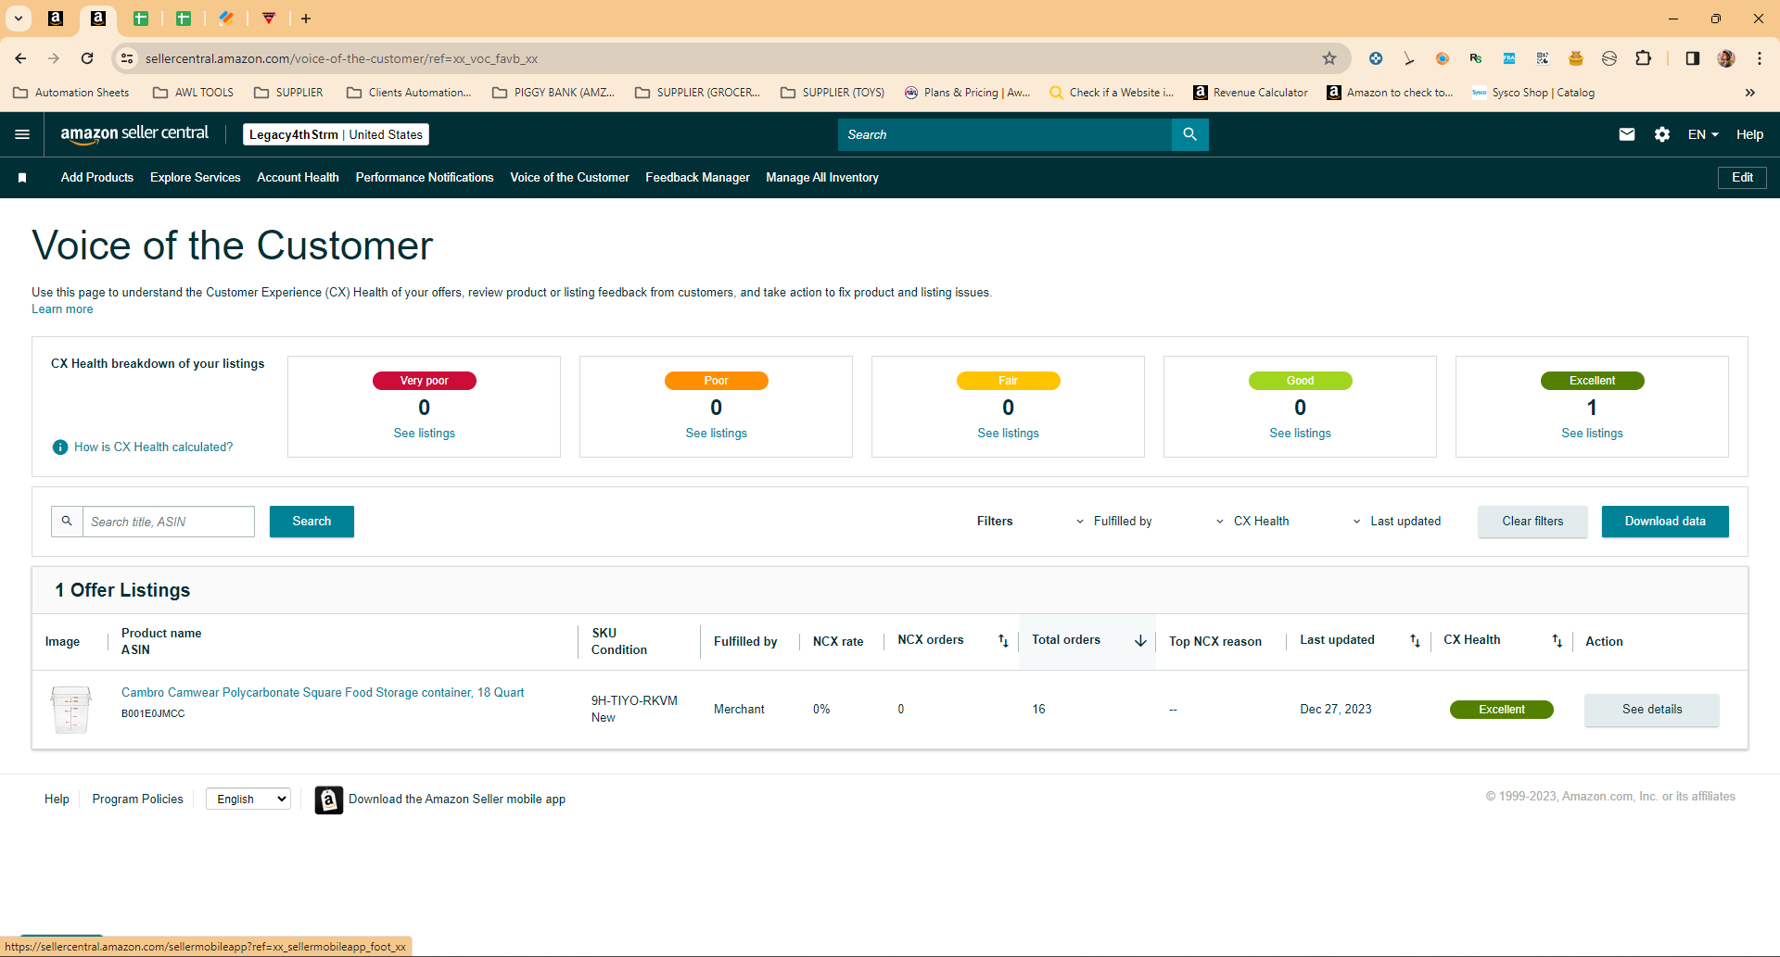Open Manage All Inventory
This screenshot has height=957, width=1780.
[822, 178]
